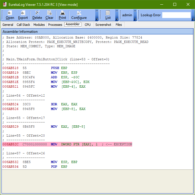Click the admin user button
The width and height of the screenshot is (195, 195).
click(127, 15)
